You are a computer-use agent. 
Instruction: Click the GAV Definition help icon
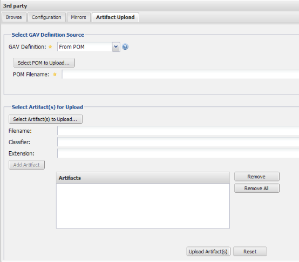click(x=125, y=47)
